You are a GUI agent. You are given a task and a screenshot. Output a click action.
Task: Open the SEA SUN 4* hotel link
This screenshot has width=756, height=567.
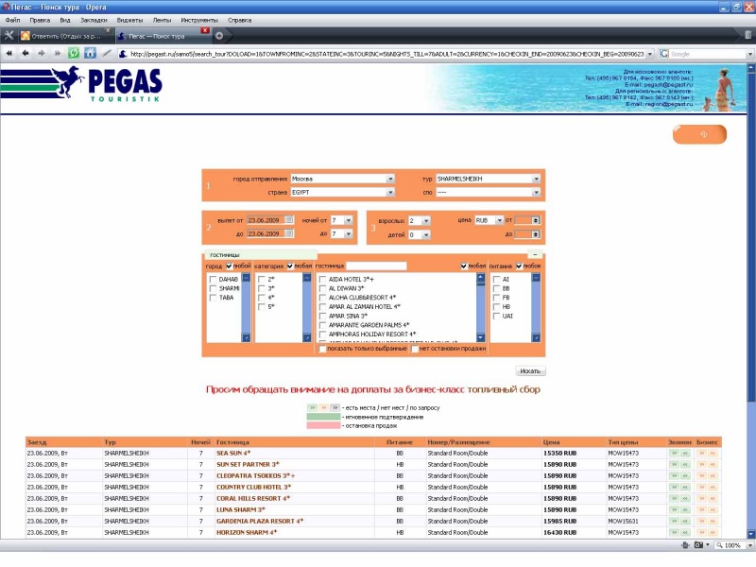(x=233, y=454)
